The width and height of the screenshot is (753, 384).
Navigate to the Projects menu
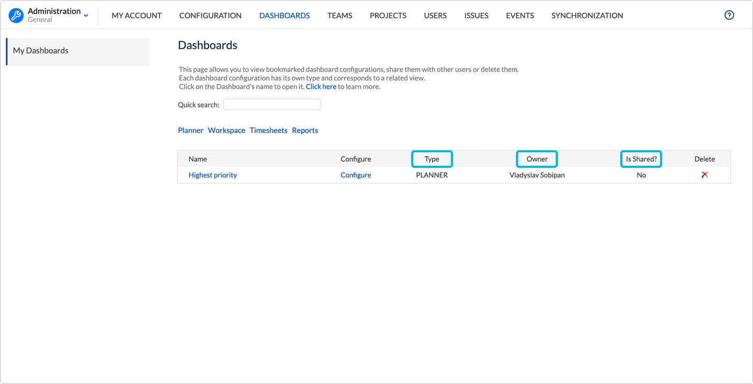tap(388, 16)
